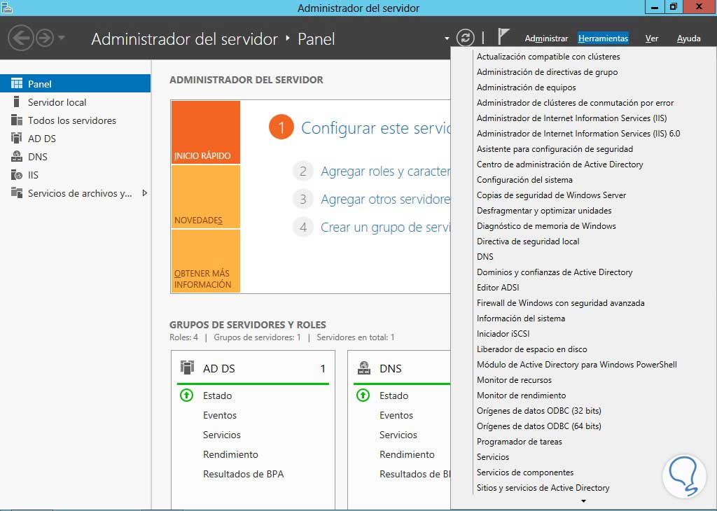Viewport: 717px width, 511px height.
Task: Choose Administración de equipos
Action: pyautogui.click(x=527, y=87)
